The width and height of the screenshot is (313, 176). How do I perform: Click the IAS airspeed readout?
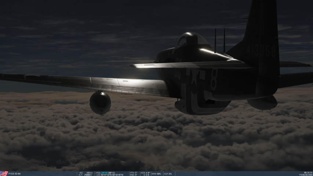85,172
